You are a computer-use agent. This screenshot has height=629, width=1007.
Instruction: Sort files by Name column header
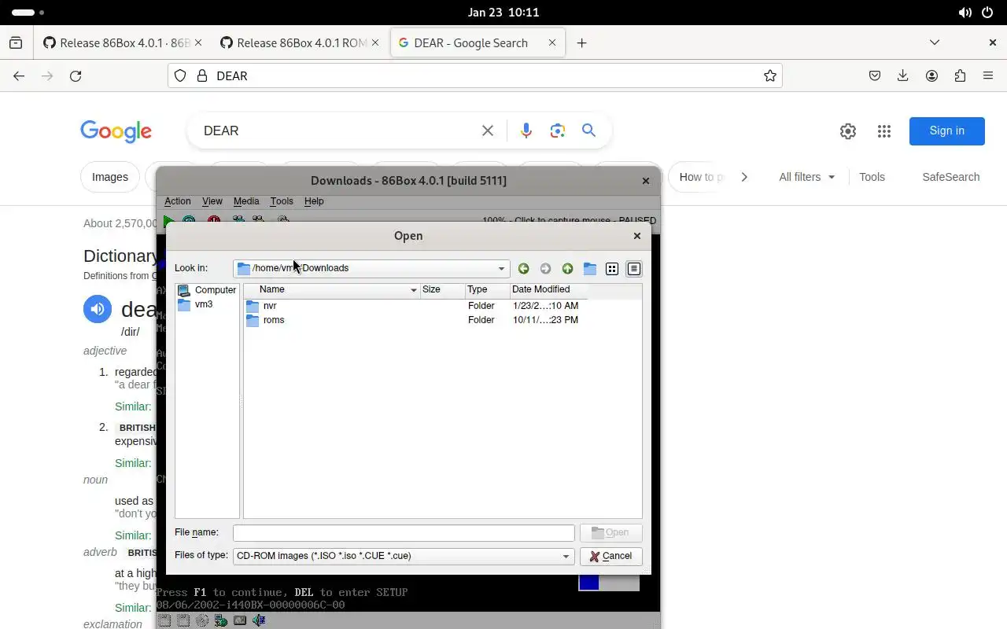(331, 290)
